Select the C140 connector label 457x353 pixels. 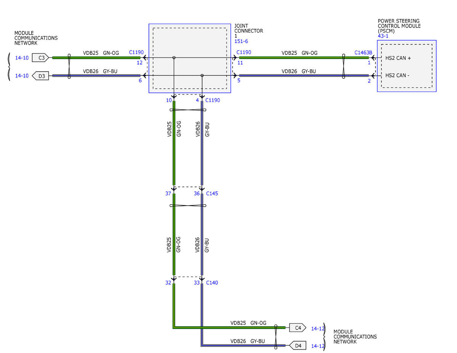212,283
